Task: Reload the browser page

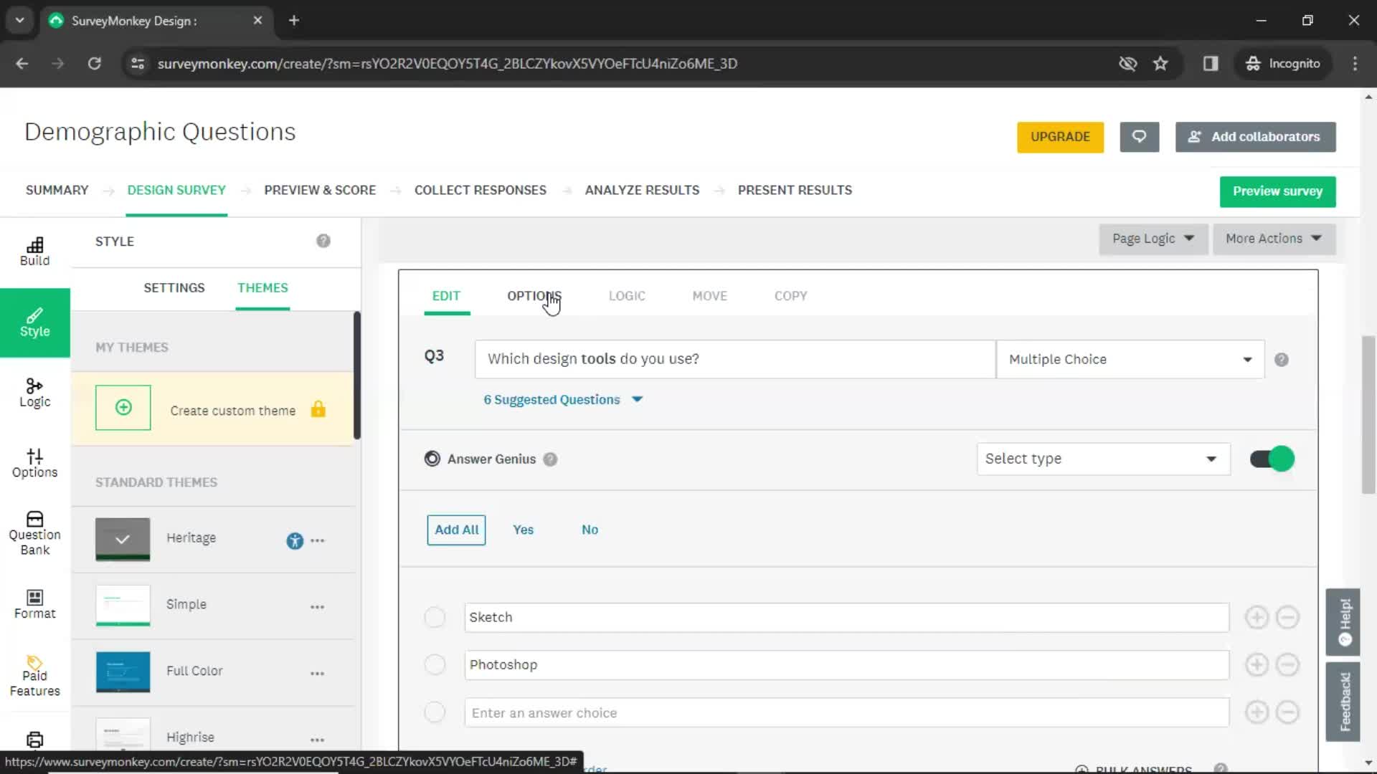Action: (94, 64)
